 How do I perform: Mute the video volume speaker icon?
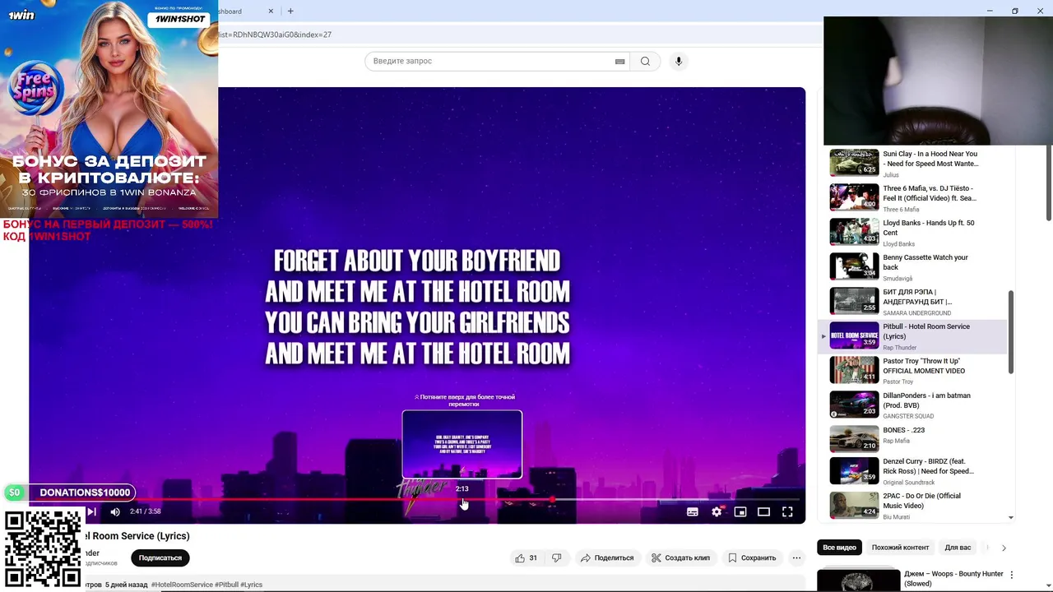[x=115, y=511]
